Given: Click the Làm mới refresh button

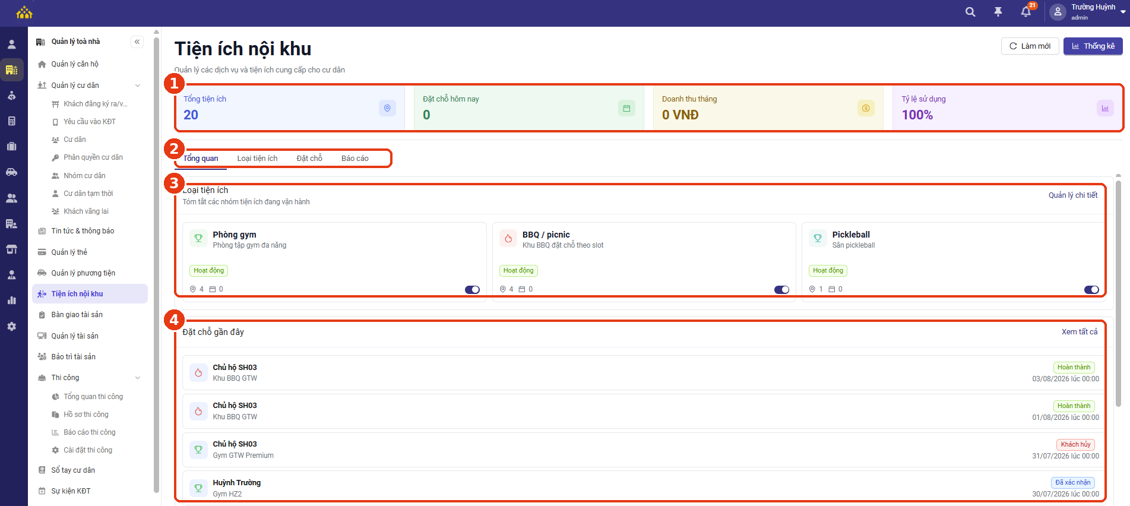Looking at the screenshot, I should click(1030, 46).
